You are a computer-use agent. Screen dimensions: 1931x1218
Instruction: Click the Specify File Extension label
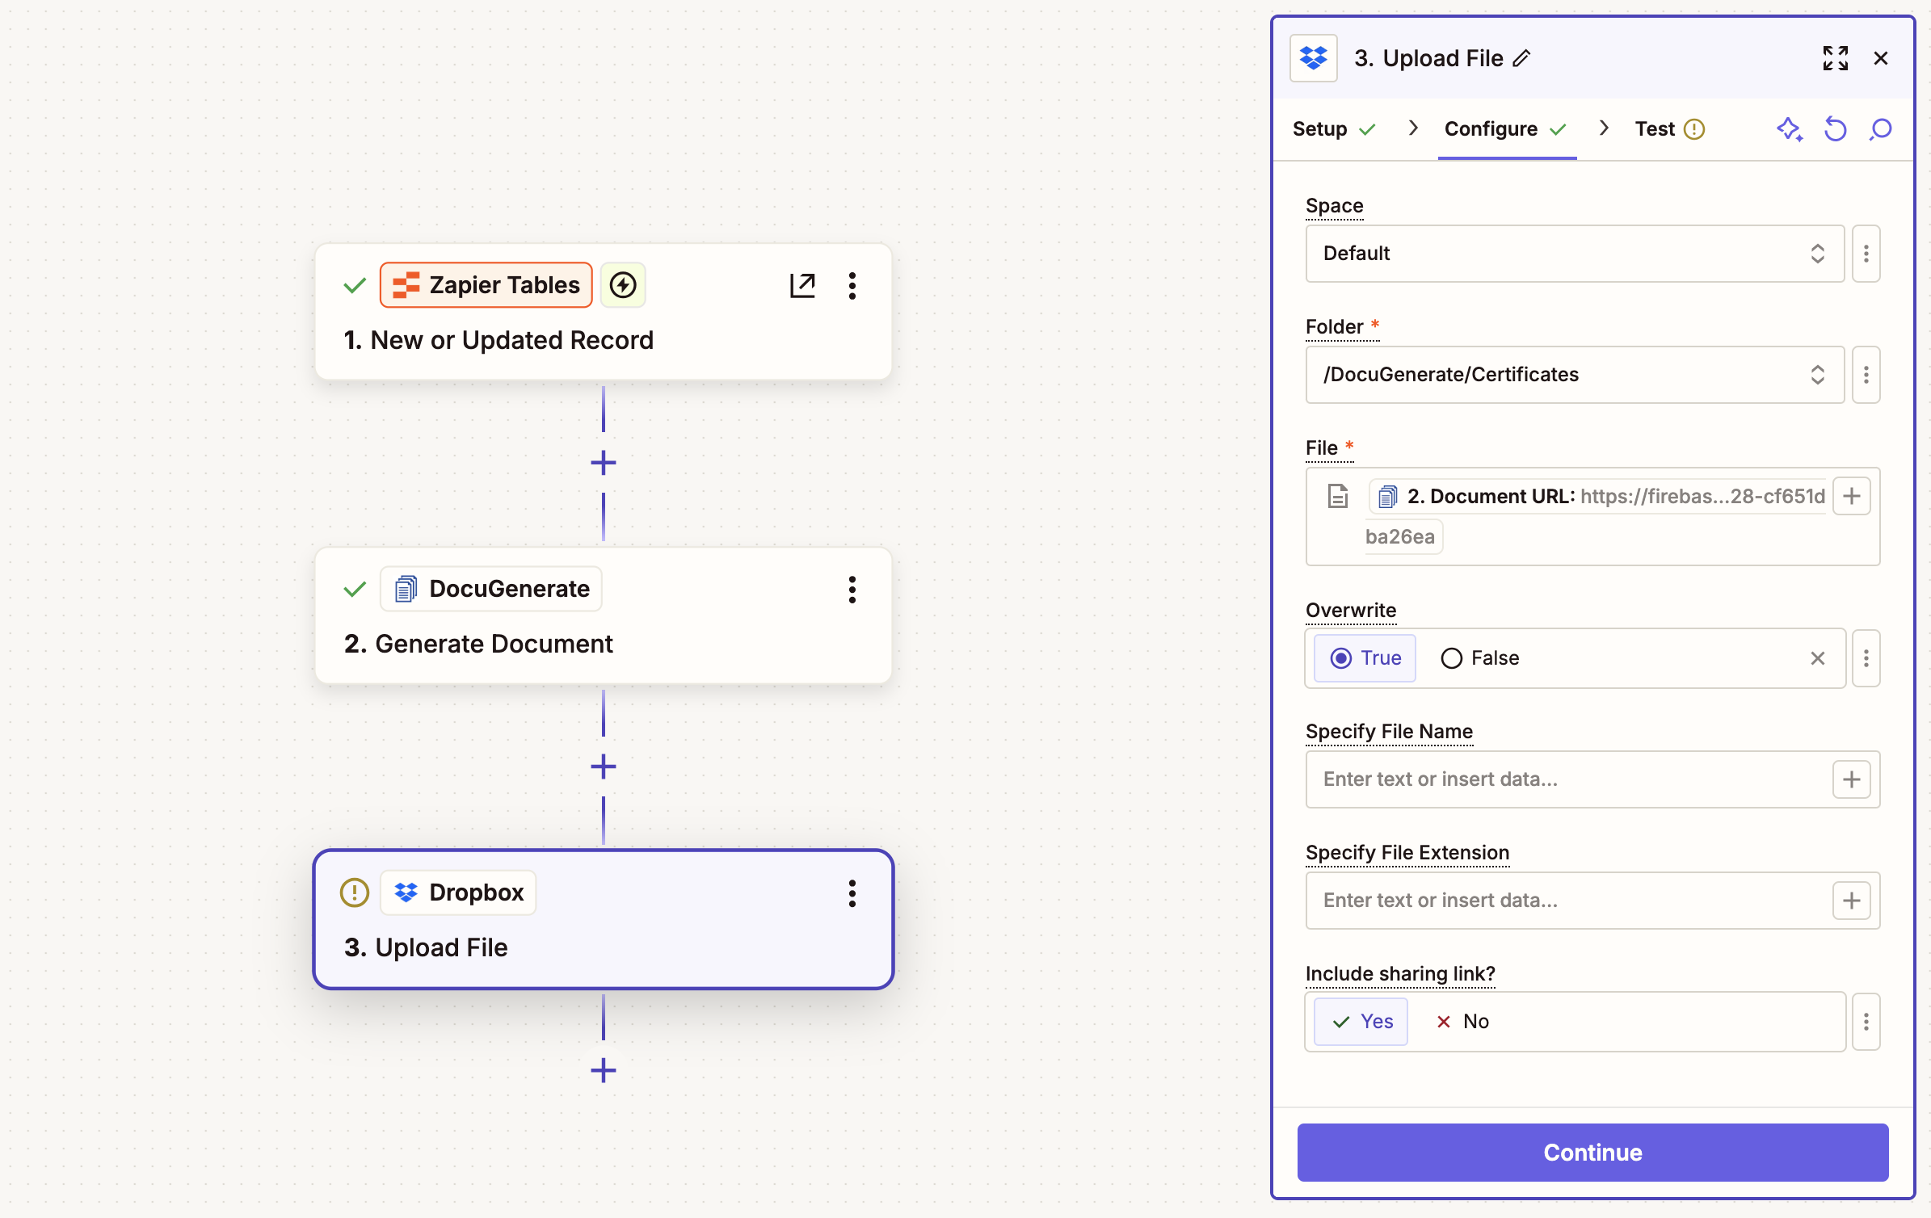pos(1407,853)
